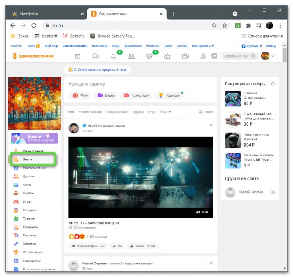Click the Odnoklassniki logo
This screenshot has width=293, height=277.
click(x=33, y=56)
